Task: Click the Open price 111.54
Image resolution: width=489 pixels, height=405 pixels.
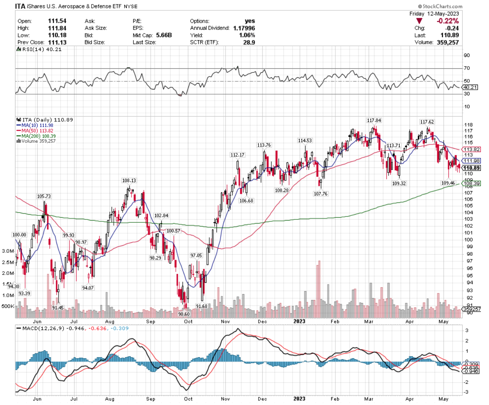Action: tap(57, 21)
